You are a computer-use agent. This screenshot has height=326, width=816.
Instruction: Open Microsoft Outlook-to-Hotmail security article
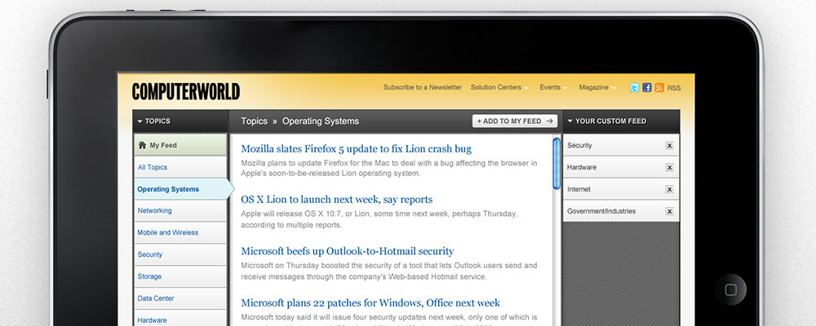pyautogui.click(x=347, y=251)
